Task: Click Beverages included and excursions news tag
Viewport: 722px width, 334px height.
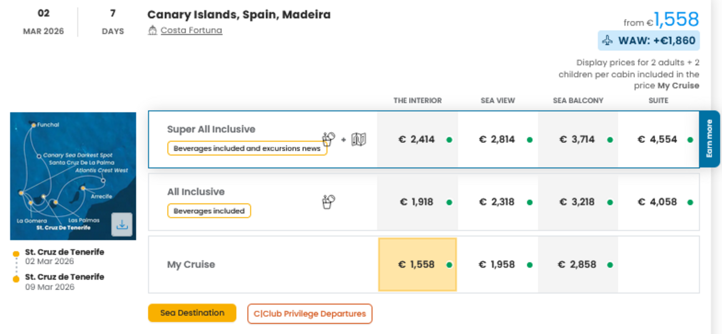Action: coord(247,148)
